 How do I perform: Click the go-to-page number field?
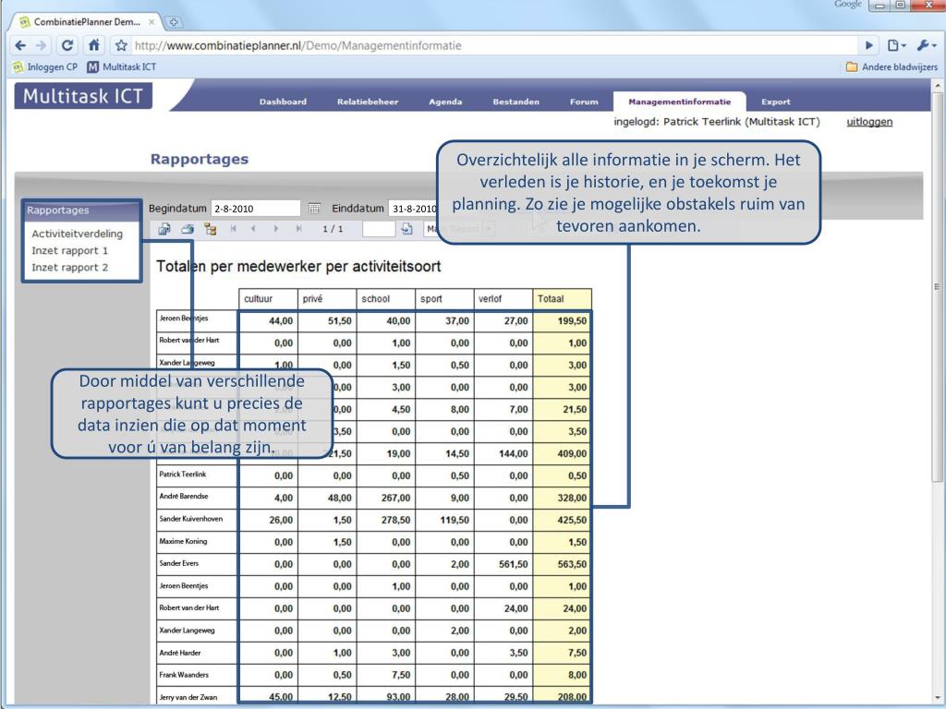379,229
